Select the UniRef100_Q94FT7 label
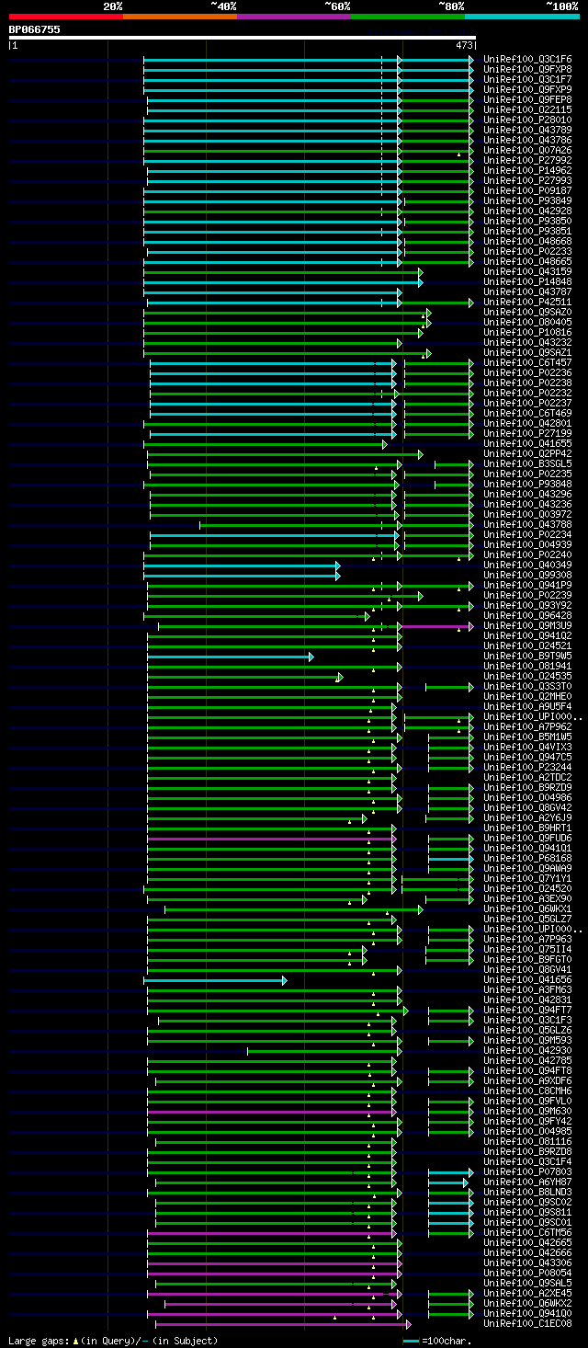The image size is (588, 1348). tap(527, 1010)
